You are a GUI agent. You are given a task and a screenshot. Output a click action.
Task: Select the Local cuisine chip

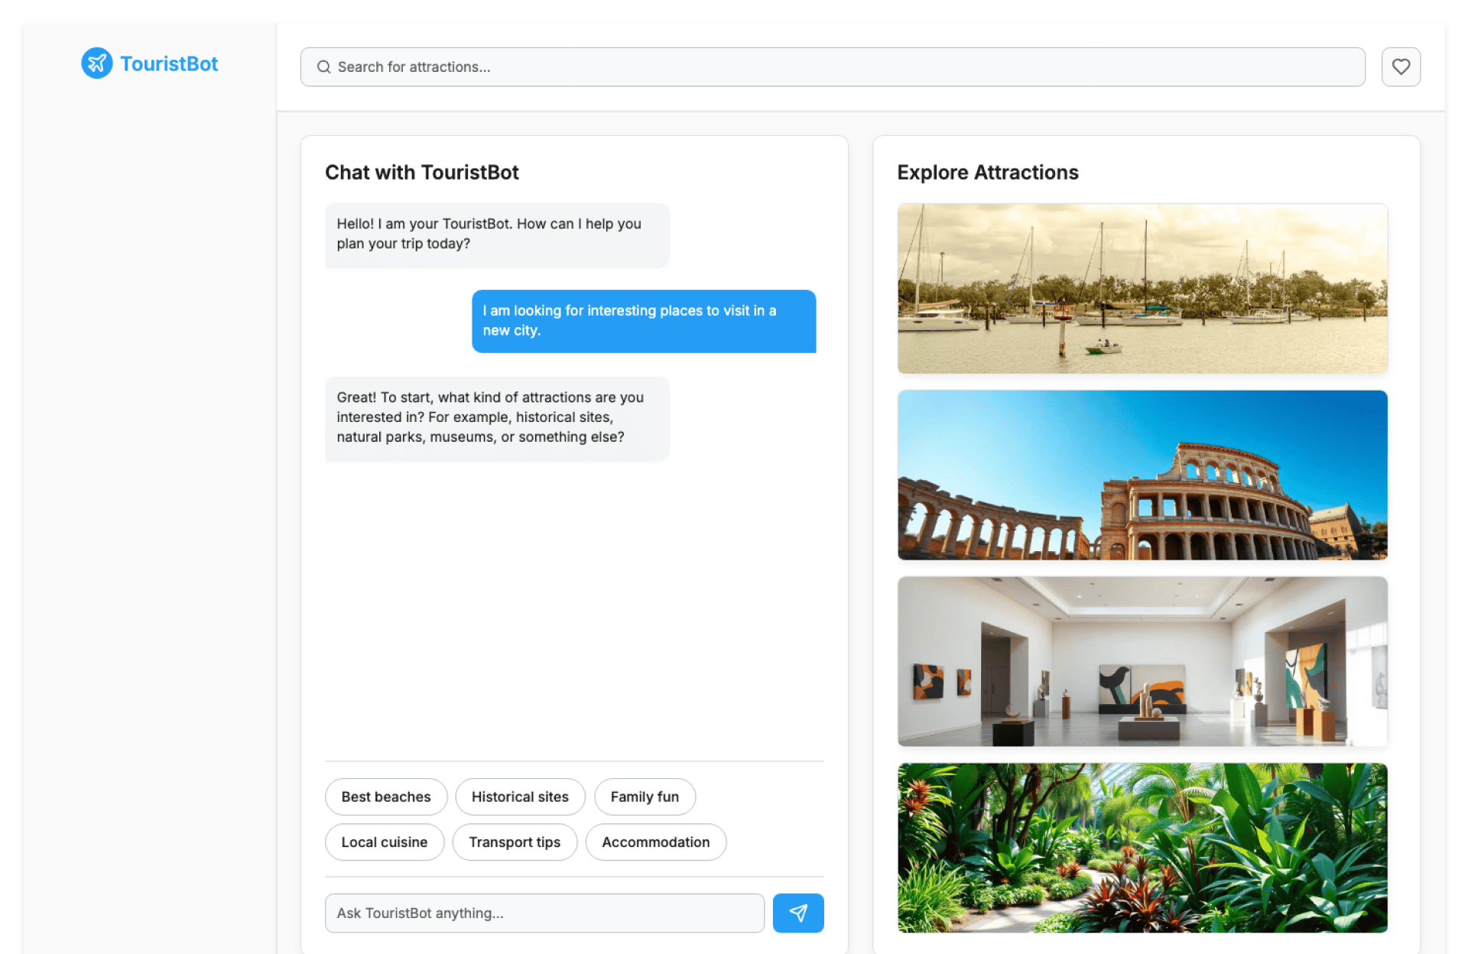(385, 842)
